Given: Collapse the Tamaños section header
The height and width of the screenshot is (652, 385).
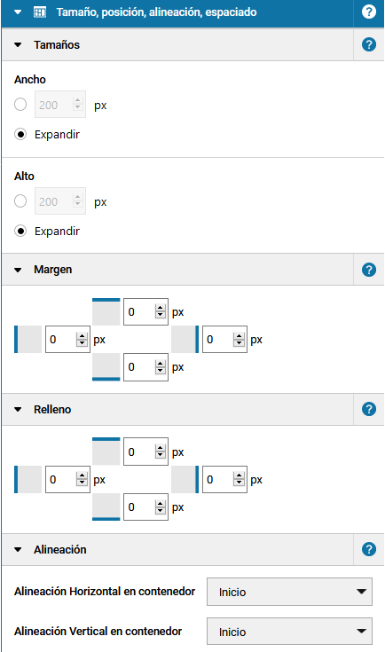Looking at the screenshot, I should (x=18, y=45).
